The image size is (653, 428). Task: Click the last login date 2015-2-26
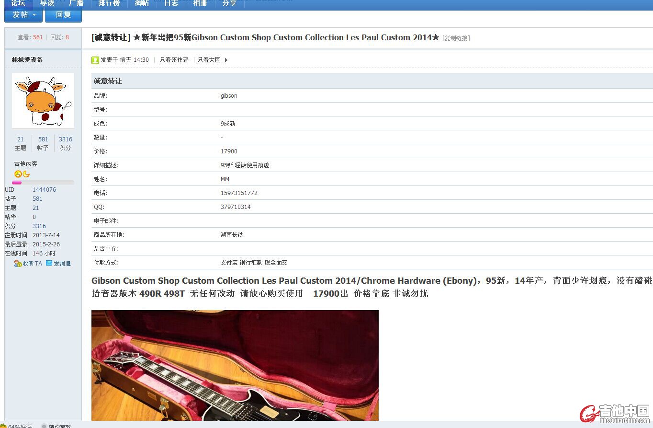46,244
